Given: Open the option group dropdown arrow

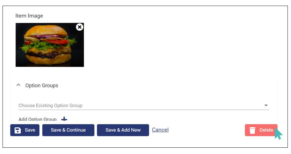Looking at the screenshot, I should pos(266,105).
